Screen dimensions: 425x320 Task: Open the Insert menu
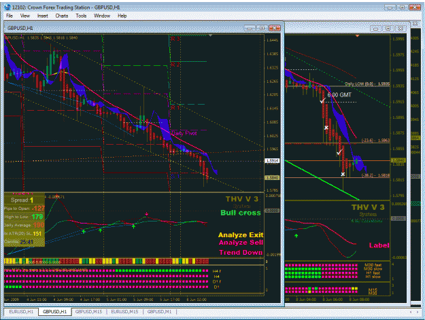[43, 16]
